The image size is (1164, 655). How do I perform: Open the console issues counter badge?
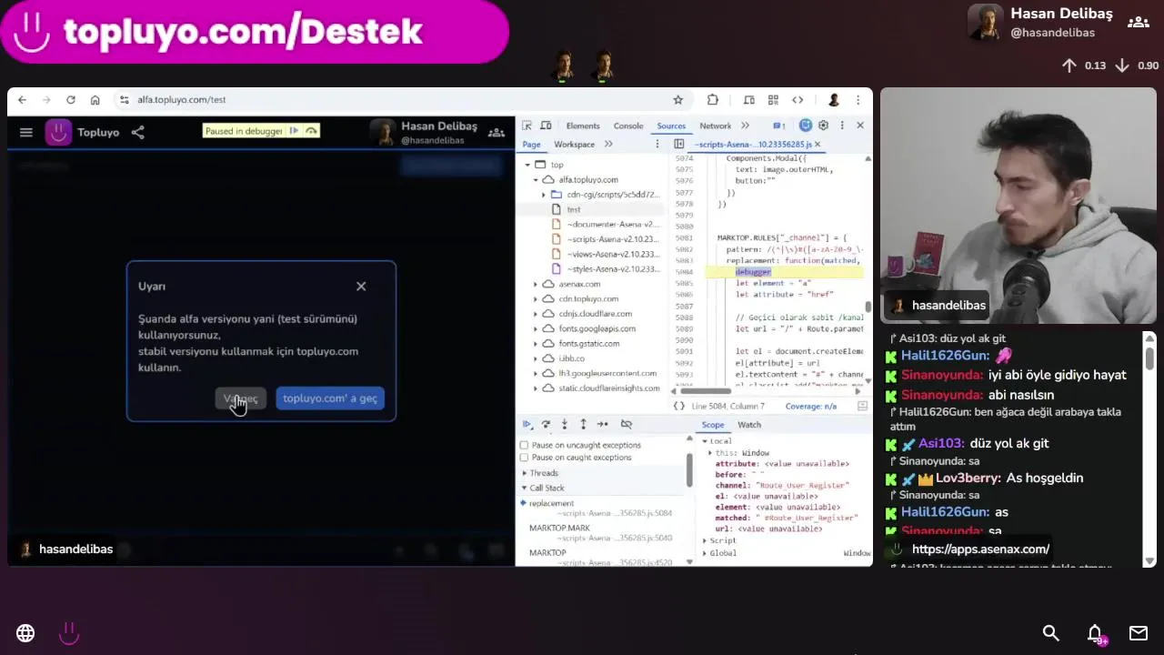[778, 126]
